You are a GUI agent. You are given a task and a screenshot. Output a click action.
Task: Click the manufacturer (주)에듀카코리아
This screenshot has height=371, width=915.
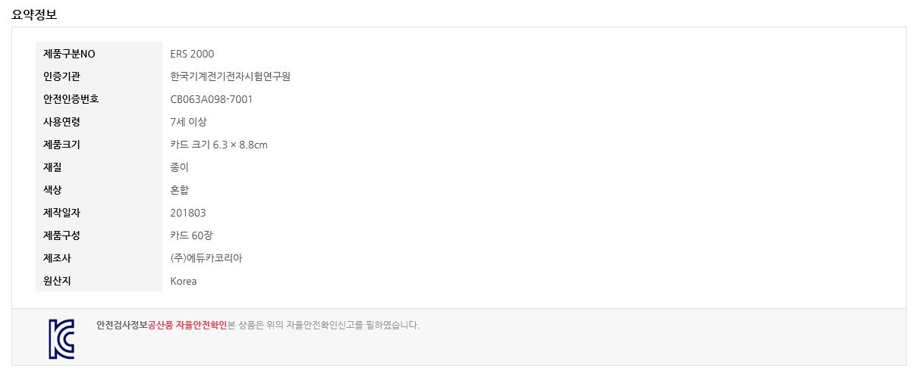tap(206, 258)
